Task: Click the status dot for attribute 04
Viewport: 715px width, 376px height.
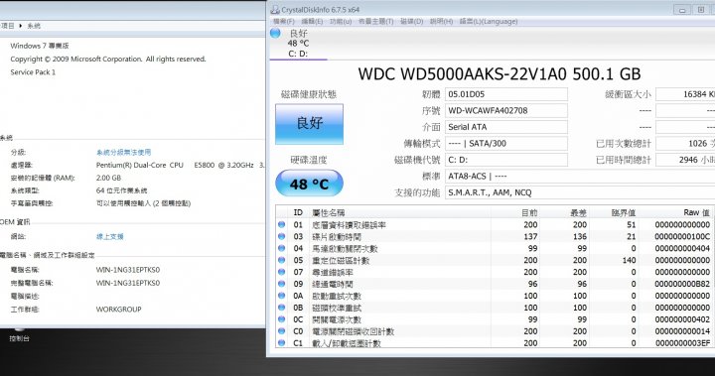Action: 281,248
